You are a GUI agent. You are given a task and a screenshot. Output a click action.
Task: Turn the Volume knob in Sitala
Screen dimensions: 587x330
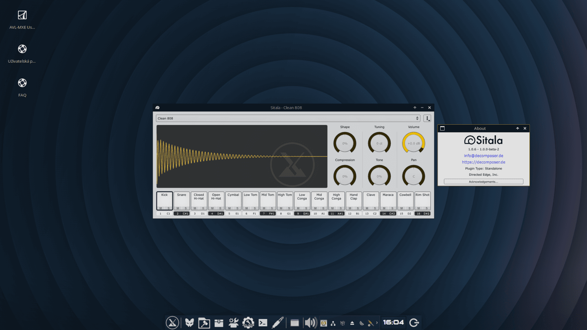413,143
